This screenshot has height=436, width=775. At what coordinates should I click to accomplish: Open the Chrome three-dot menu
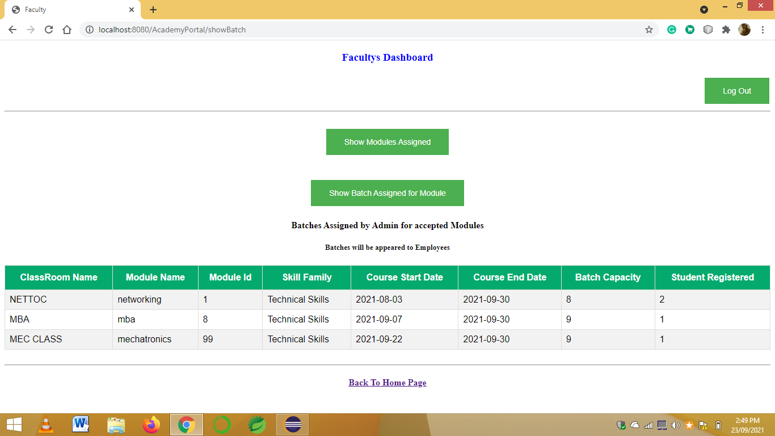coord(763,29)
